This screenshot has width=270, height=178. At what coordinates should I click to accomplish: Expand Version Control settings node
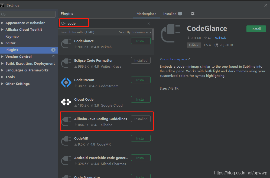click(x=2, y=57)
